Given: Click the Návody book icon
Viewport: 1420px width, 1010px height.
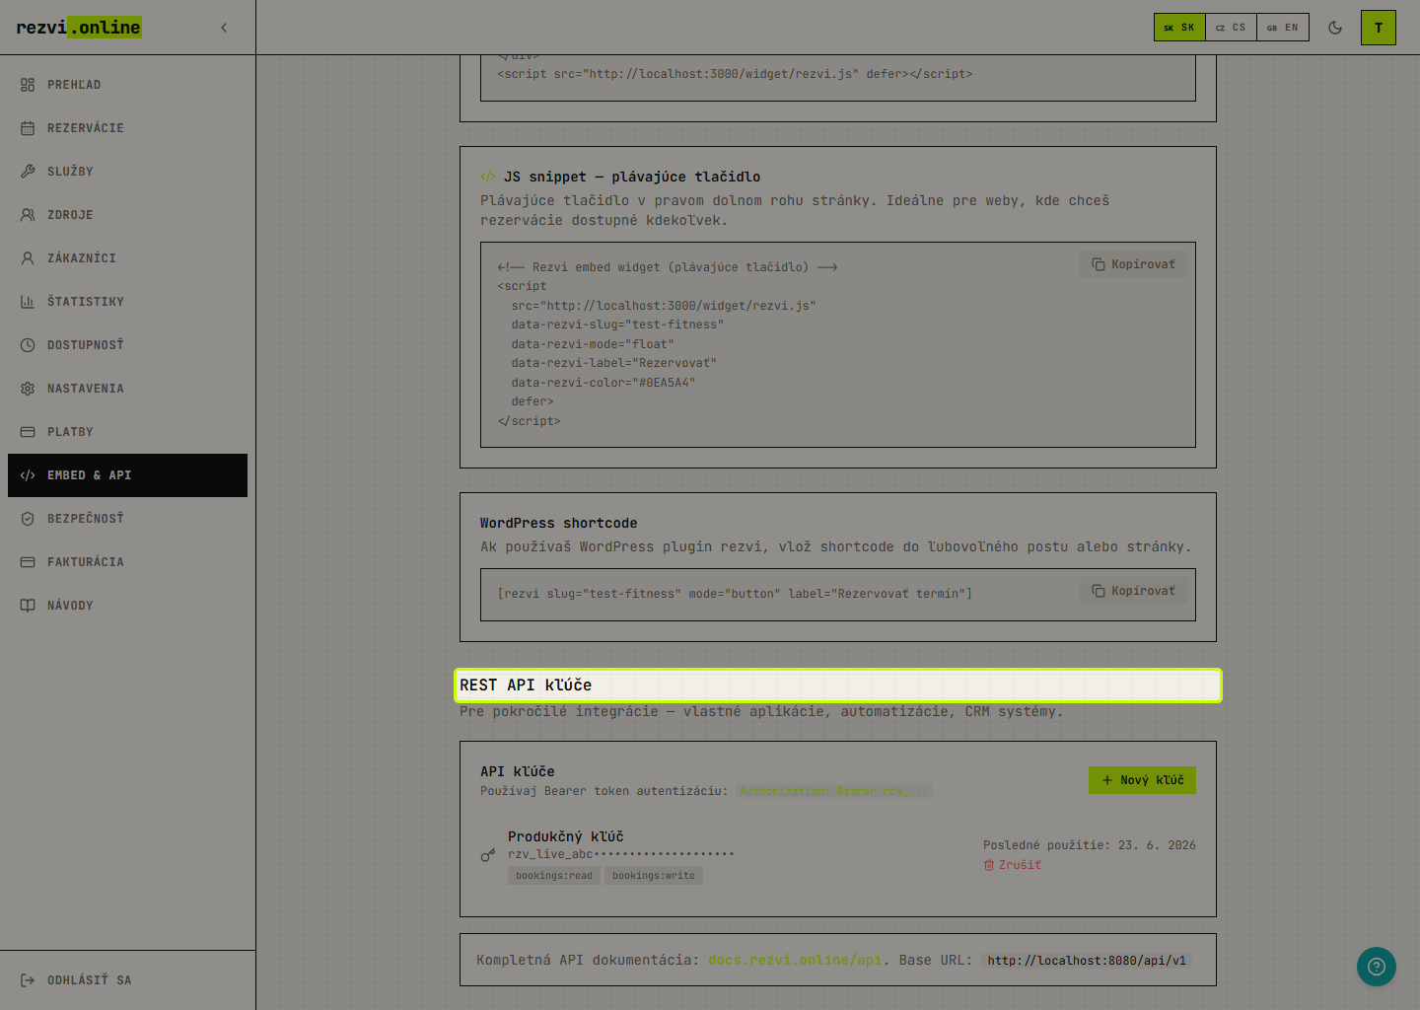Looking at the screenshot, I should tap(28, 606).
